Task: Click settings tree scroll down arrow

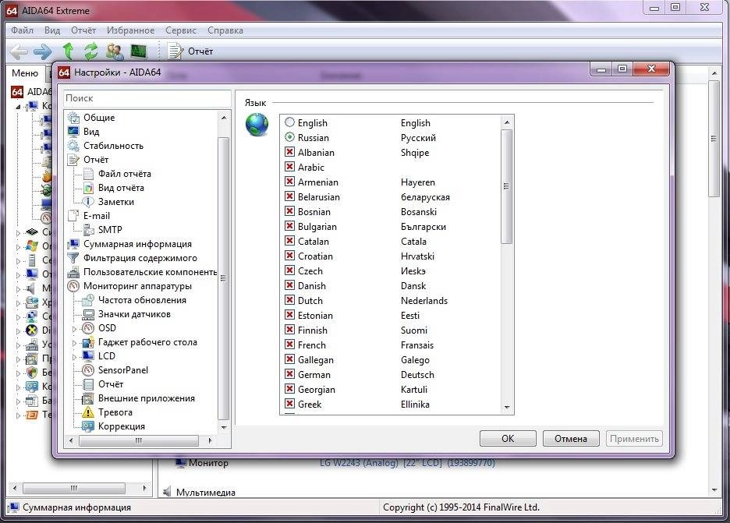Action: pyautogui.click(x=224, y=427)
